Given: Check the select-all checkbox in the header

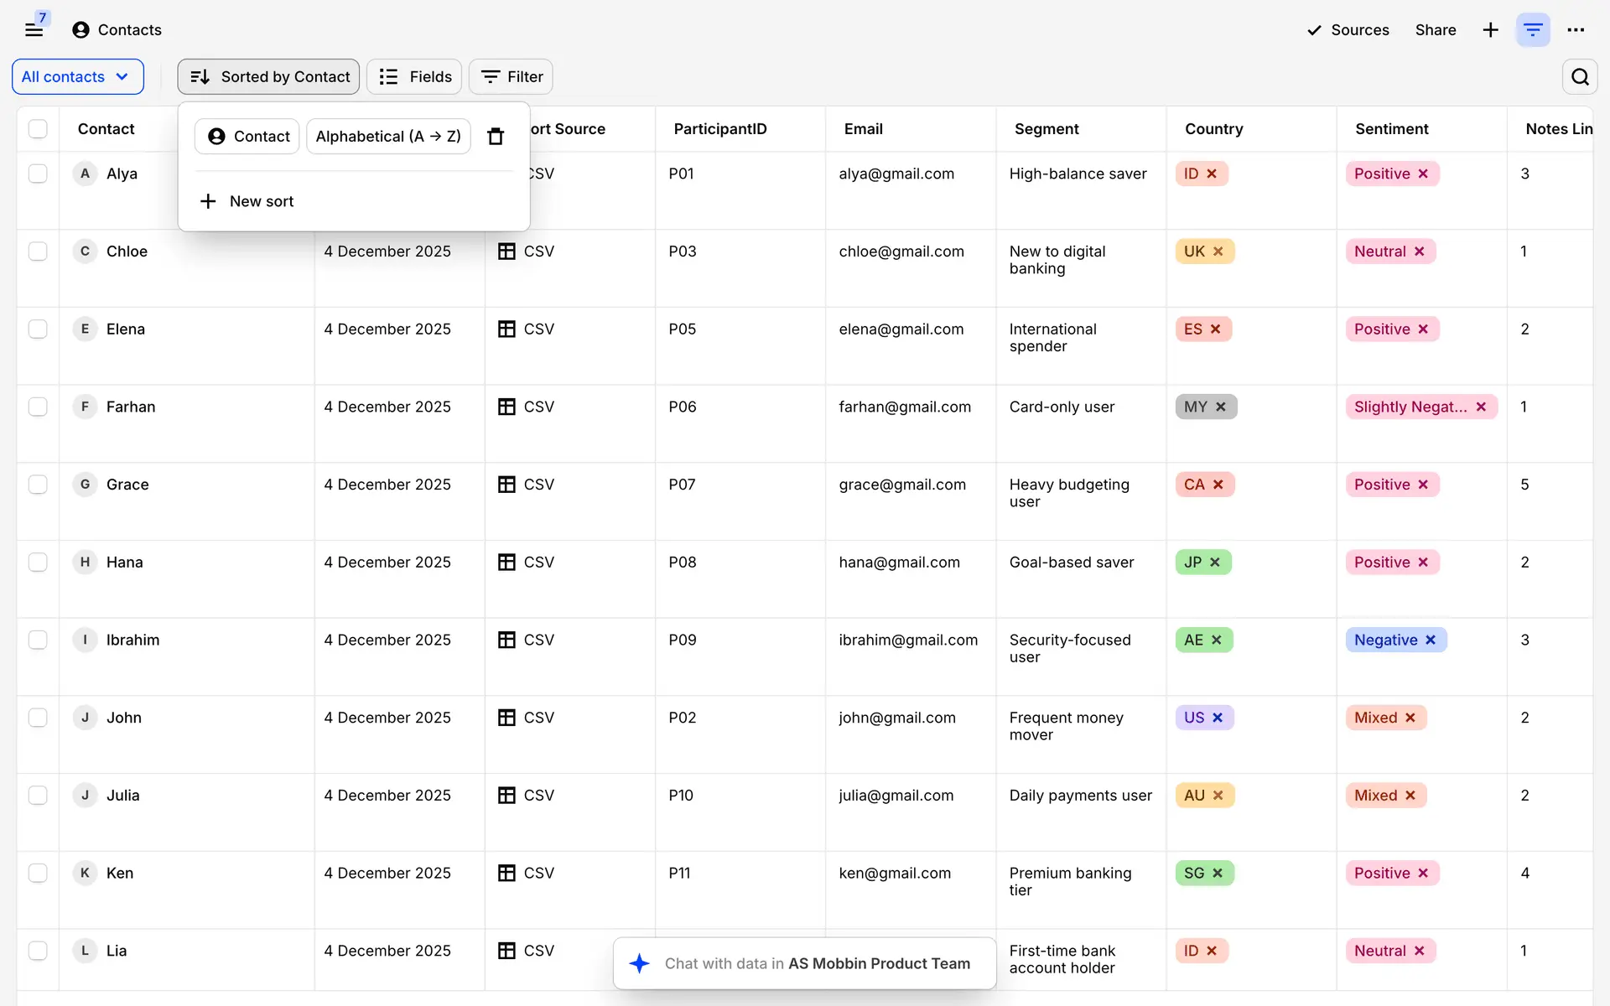Looking at the screenshot, I should (38, 129).
